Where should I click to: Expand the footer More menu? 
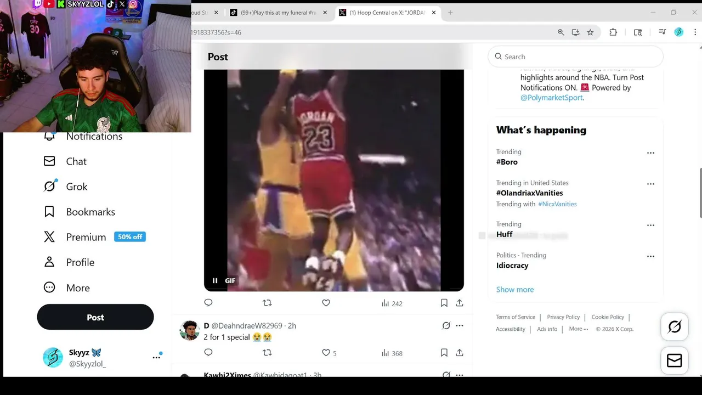click(x=578, y=329)
